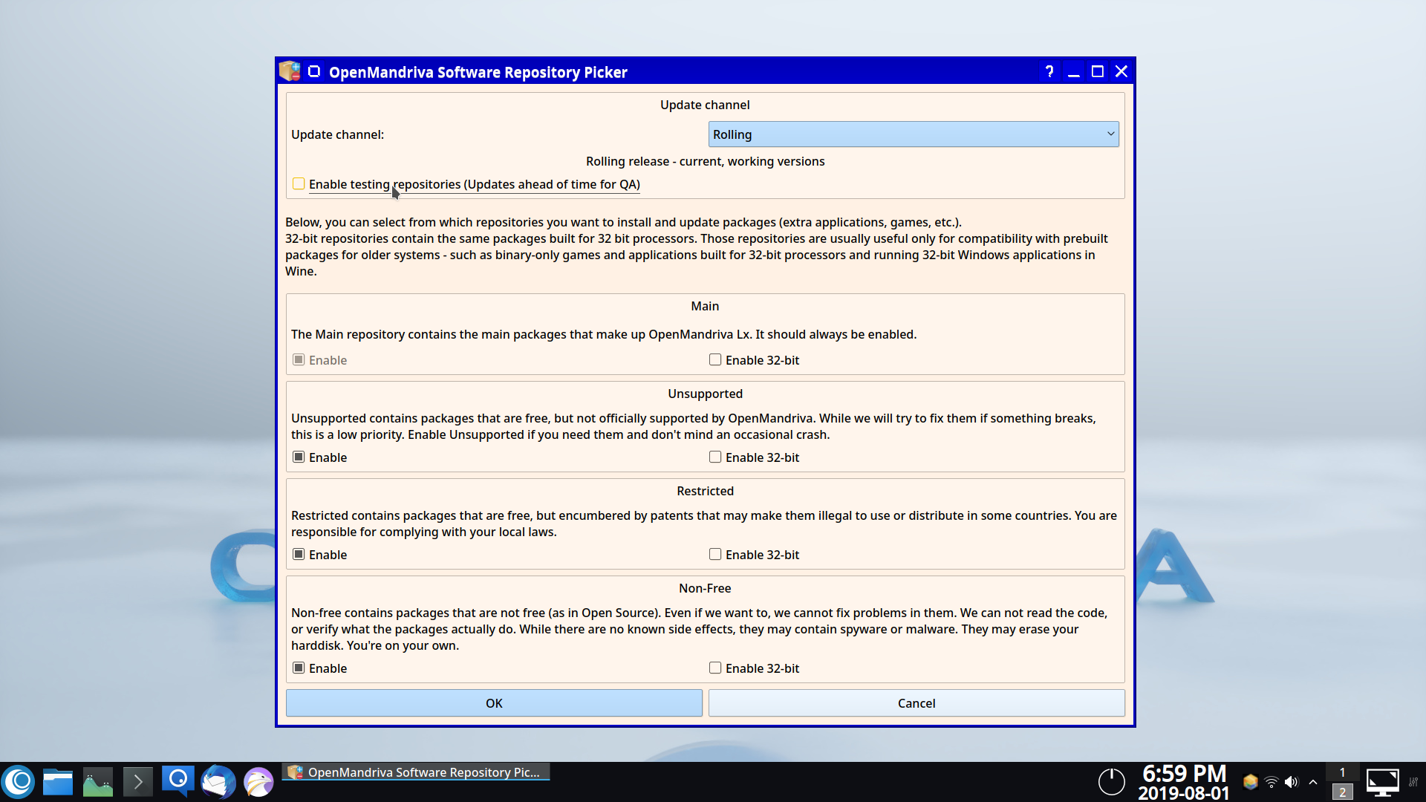Click the 'Main' section heading
Viewport: 1426px width, 802px height.
coord(705,306)
